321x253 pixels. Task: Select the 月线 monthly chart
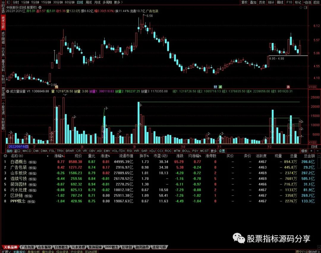click(x=97, y=2)
